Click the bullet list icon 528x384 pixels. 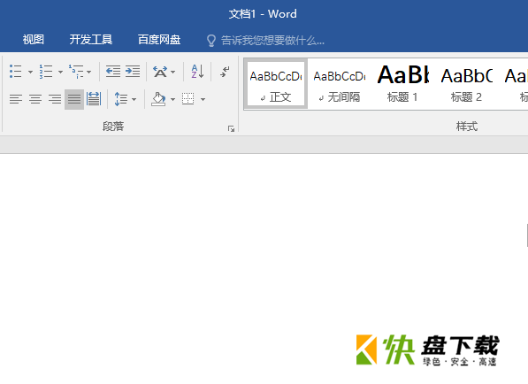(16, 72)
